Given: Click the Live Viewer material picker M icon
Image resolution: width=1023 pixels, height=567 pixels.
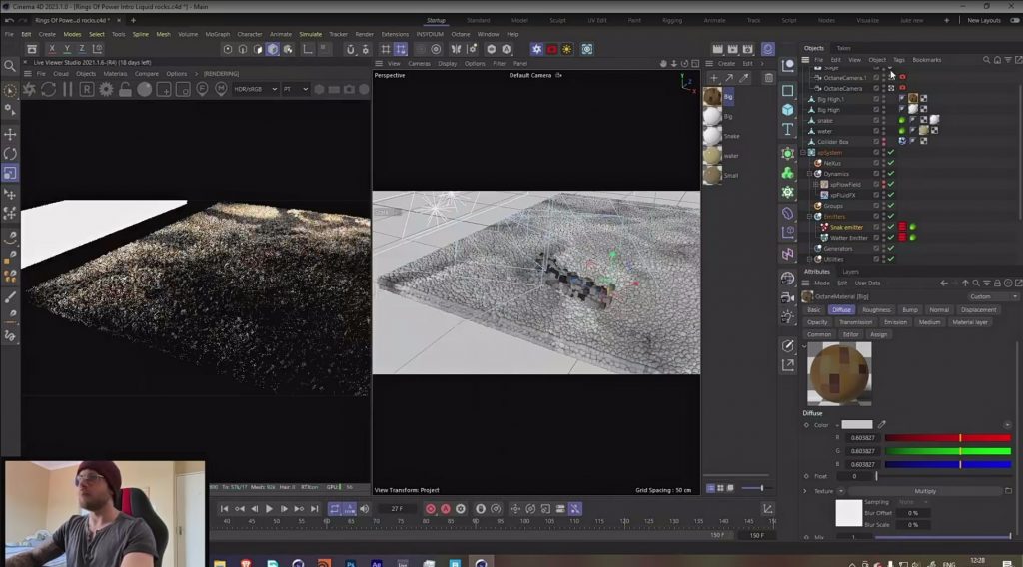Looking at the screenshot, I should pos(221,89).
